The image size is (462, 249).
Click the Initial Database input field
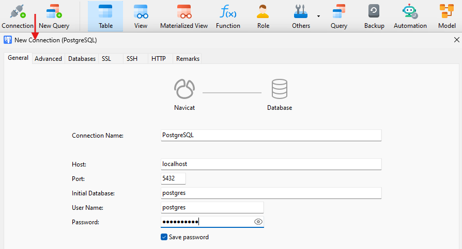click(x=271, y=193)
